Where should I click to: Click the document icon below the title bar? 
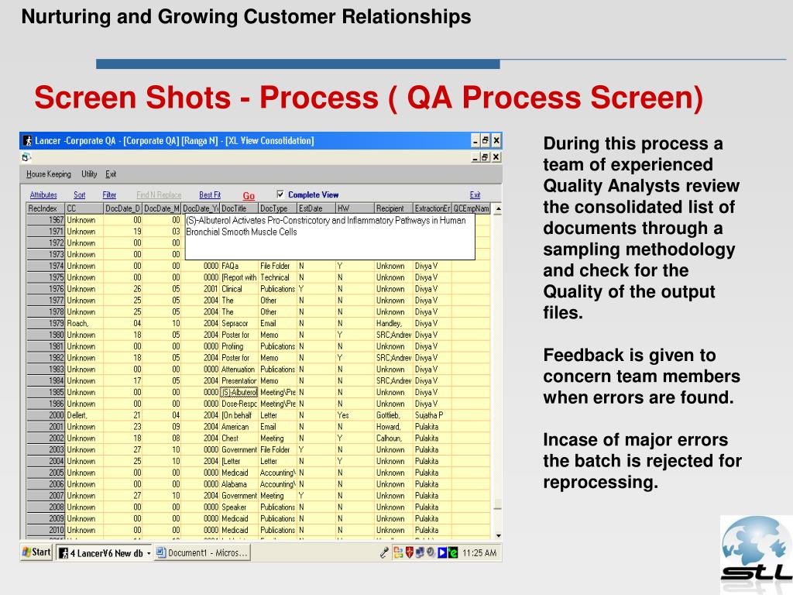point(26,157)
